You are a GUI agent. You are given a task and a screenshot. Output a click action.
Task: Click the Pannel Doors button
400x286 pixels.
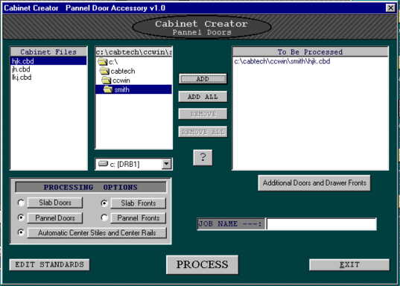pyautogui.click(x=55, y=218)
